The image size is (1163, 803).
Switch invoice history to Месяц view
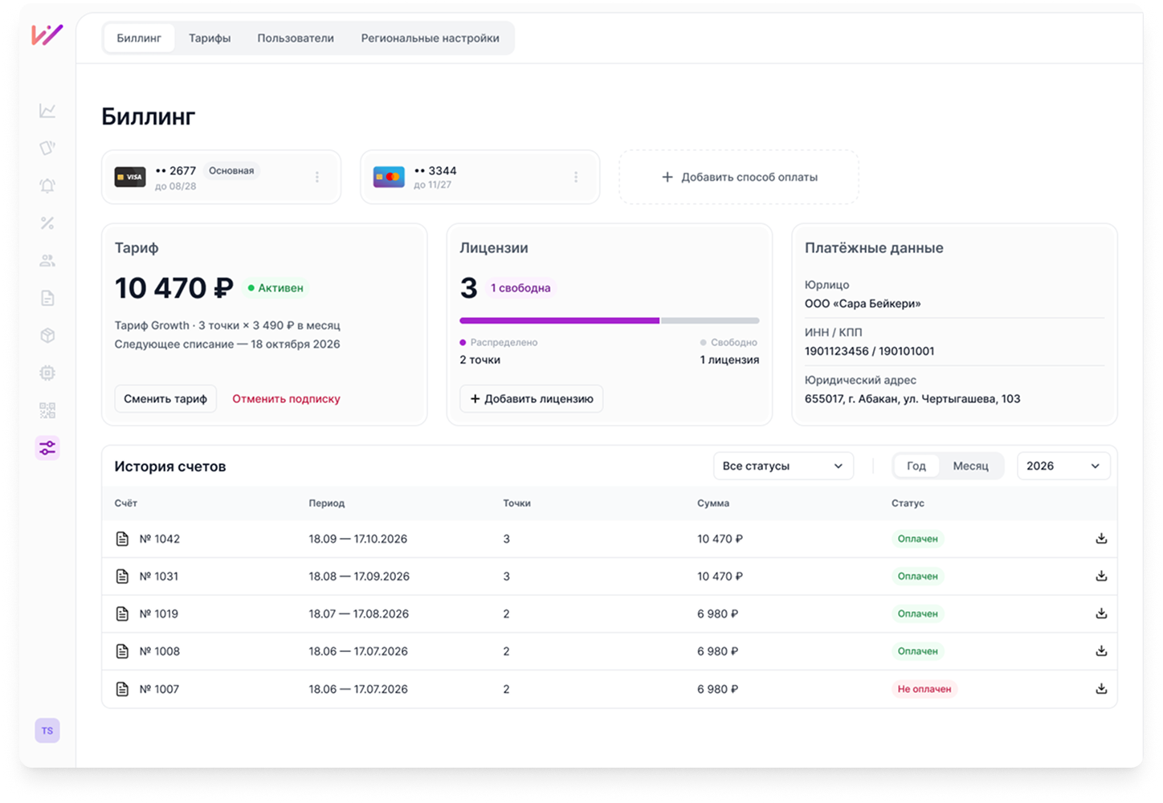point(970,466)
